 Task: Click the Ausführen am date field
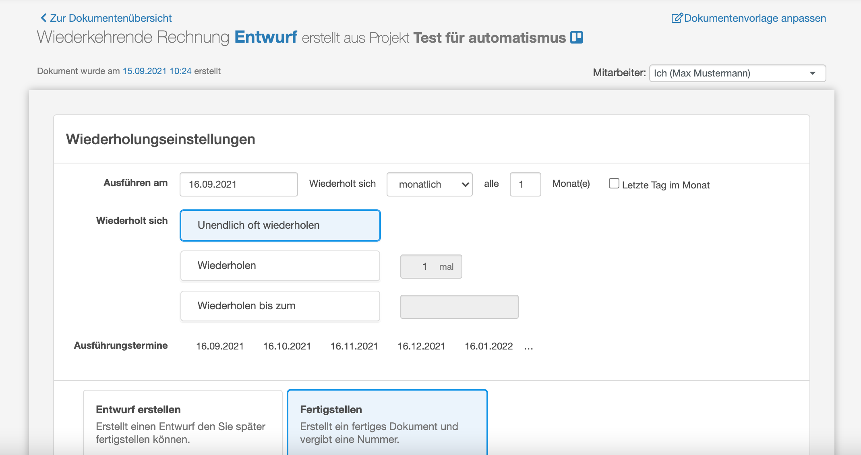point(239,184)
